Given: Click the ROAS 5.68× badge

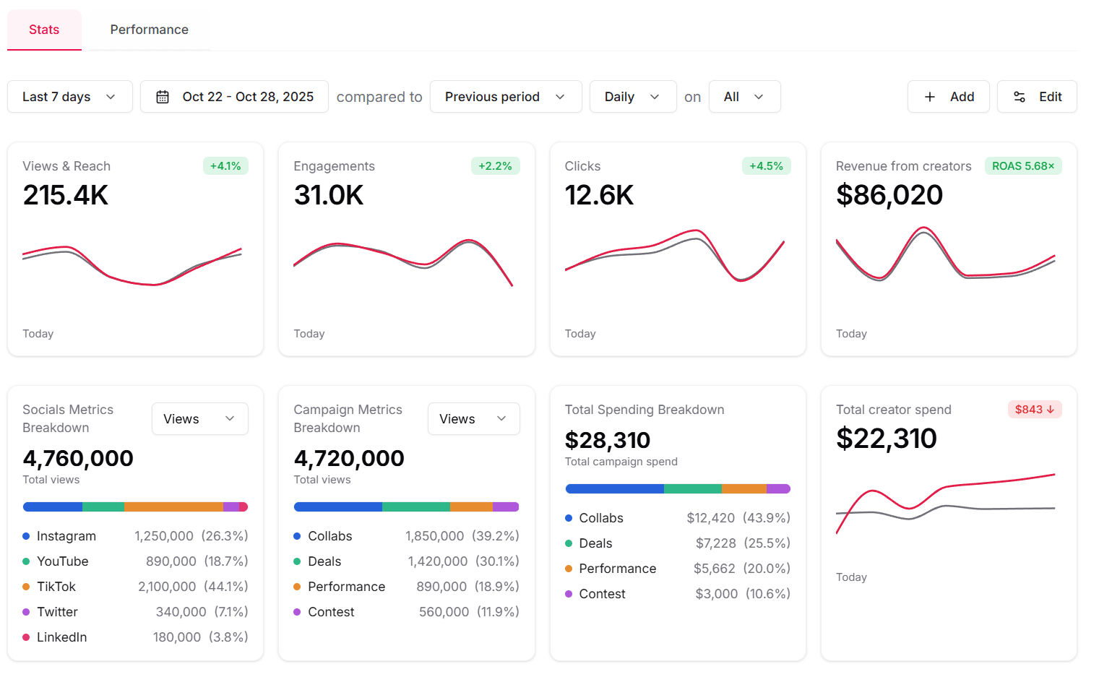Looking at the screenshot, I should 1022,166.
